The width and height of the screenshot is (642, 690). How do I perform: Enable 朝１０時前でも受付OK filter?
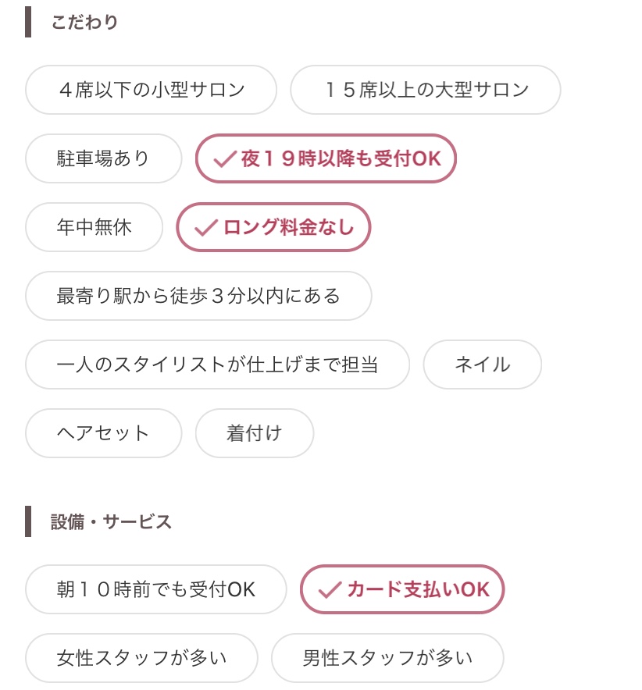[156, 589]
